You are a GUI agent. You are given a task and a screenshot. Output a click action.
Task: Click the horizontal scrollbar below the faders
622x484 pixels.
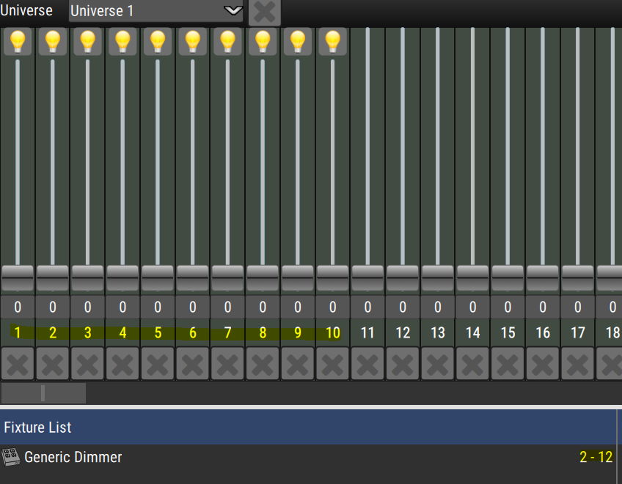coord(43,393)
